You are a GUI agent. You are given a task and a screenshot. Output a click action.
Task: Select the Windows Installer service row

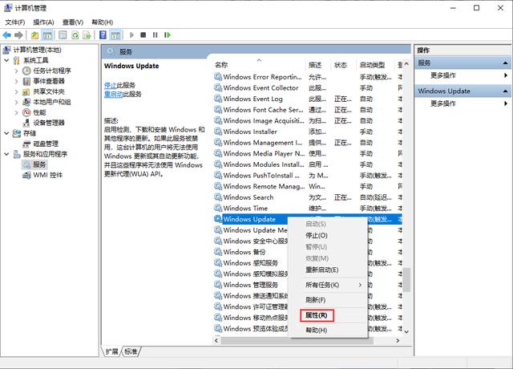[x=308, y=132]
